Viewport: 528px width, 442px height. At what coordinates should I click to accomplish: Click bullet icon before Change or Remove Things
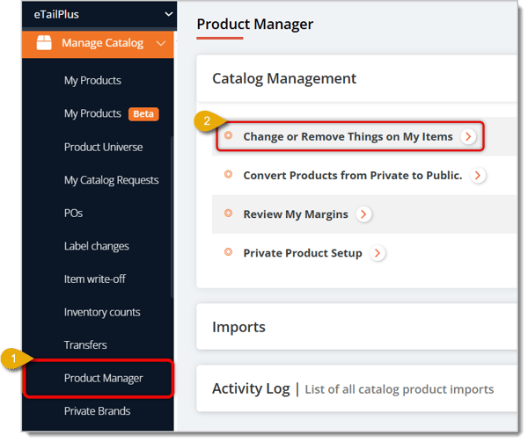[x=229, y=136]
